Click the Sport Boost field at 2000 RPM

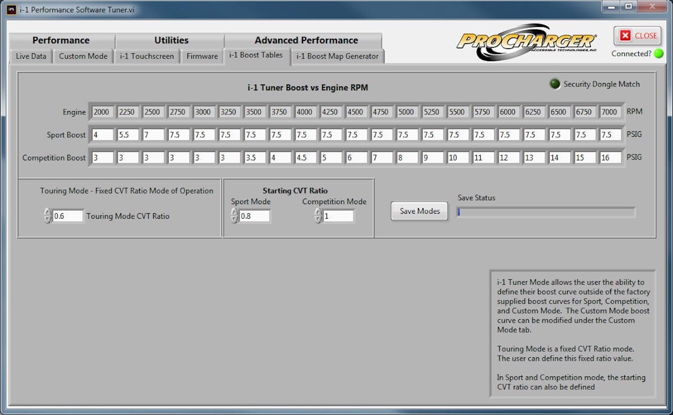[x=103, y=135]
